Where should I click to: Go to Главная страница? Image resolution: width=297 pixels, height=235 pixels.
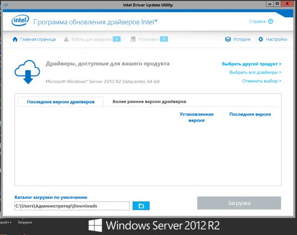coord(38,39)
